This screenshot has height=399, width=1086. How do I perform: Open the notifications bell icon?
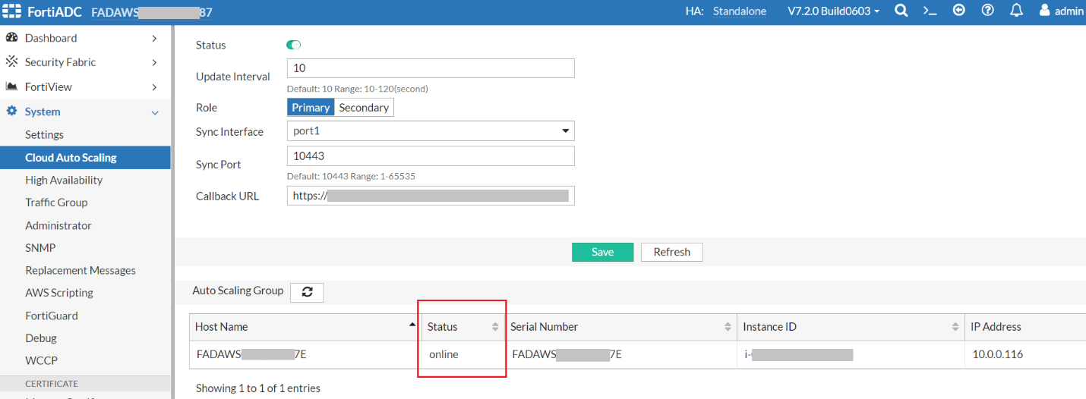1016,11
